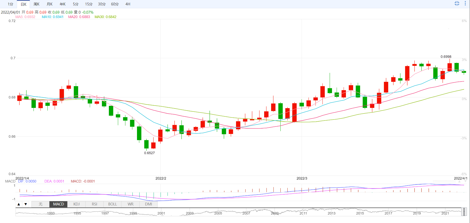Click the 2022/4/1 date axis label
Viewport: 470px width, 223px height.
click(460, 178)
